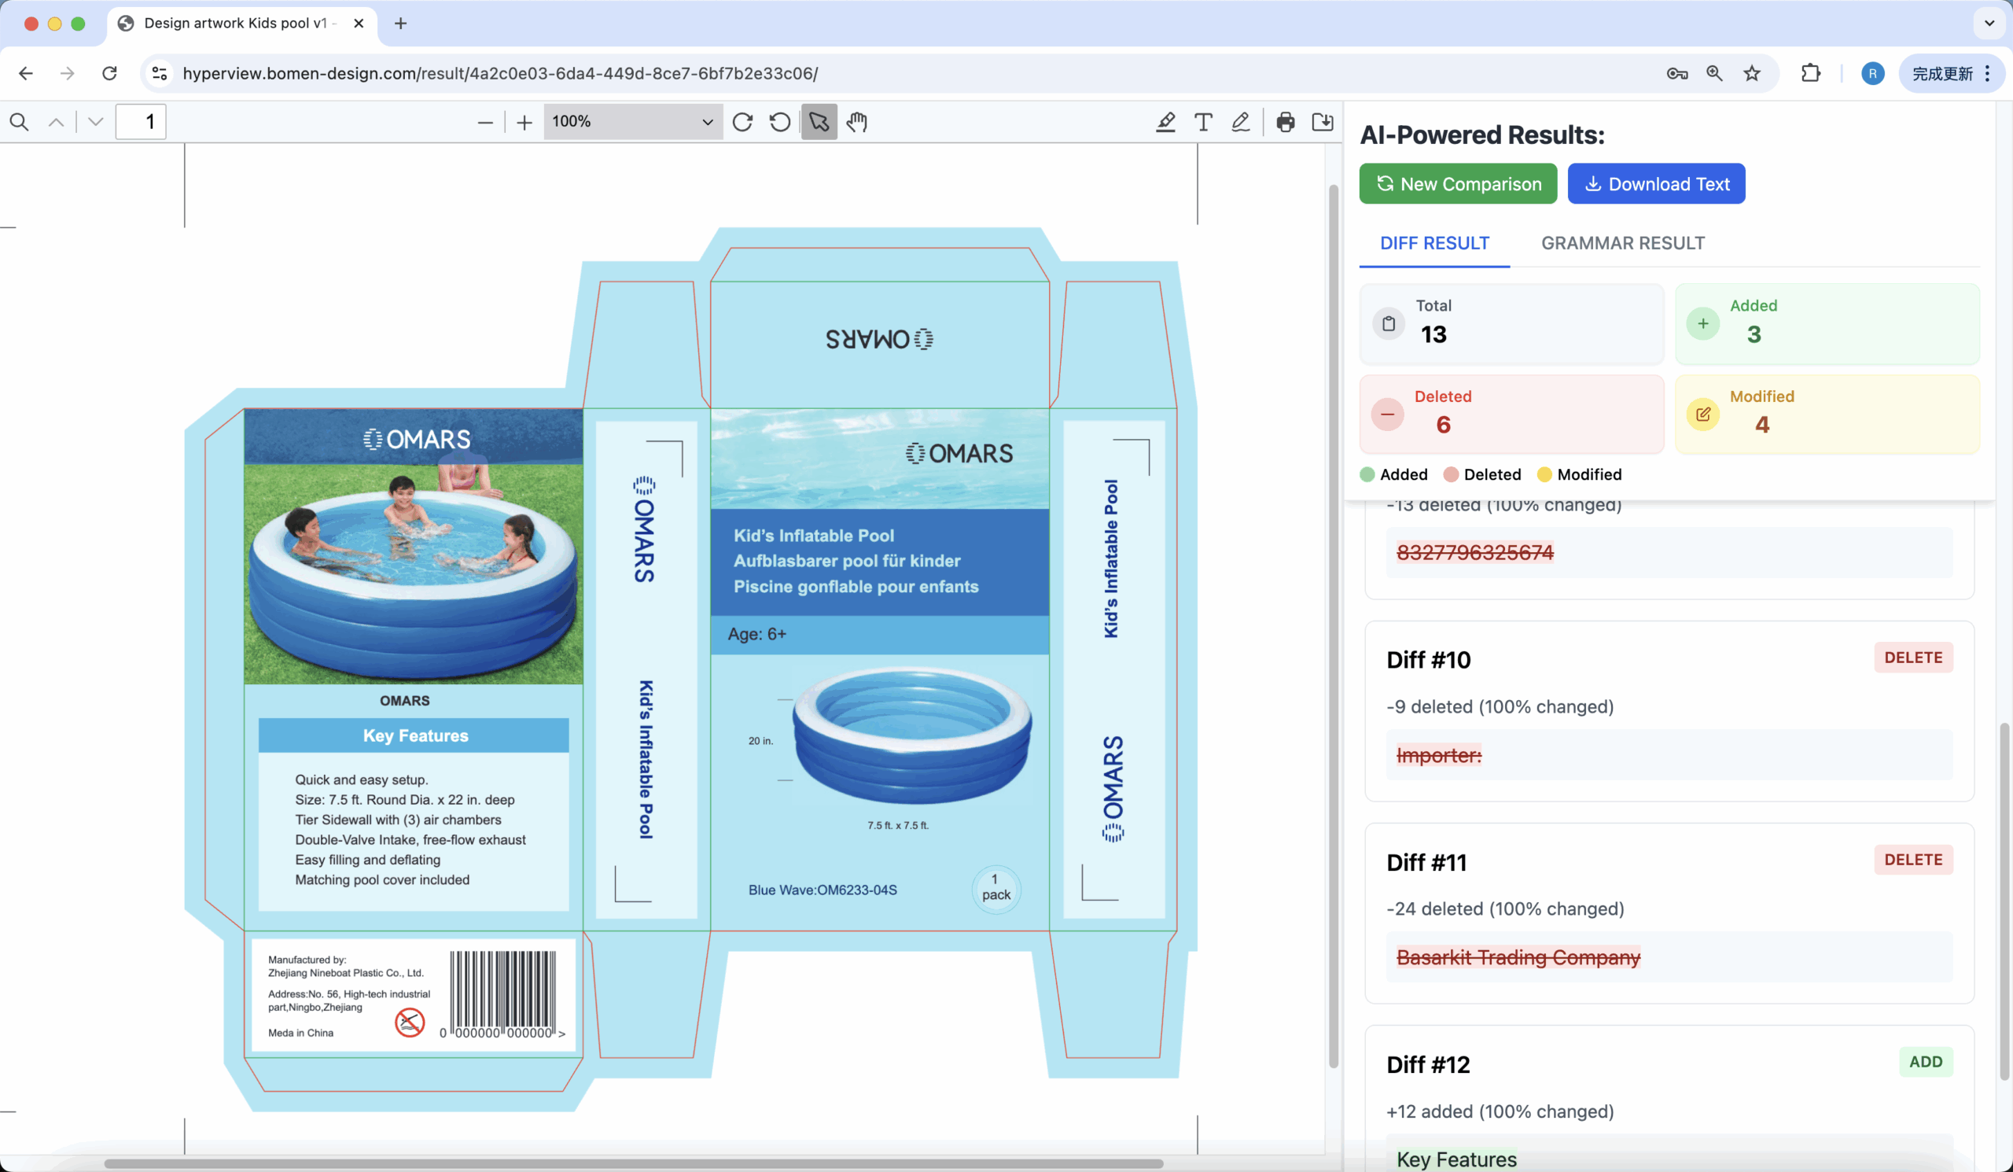Click the barcode on the package artwork
This screenshot has height=1172, width=2013.
coord(503,995)
